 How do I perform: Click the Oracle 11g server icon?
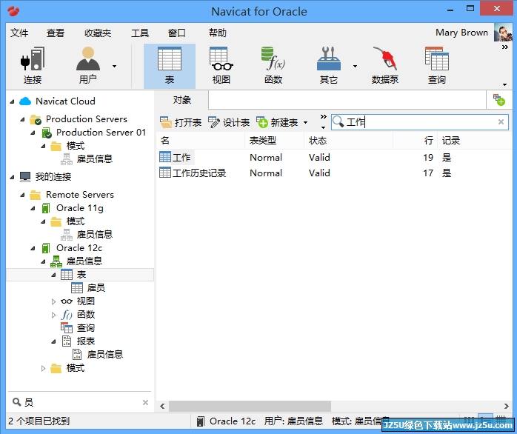coord(46,208)
